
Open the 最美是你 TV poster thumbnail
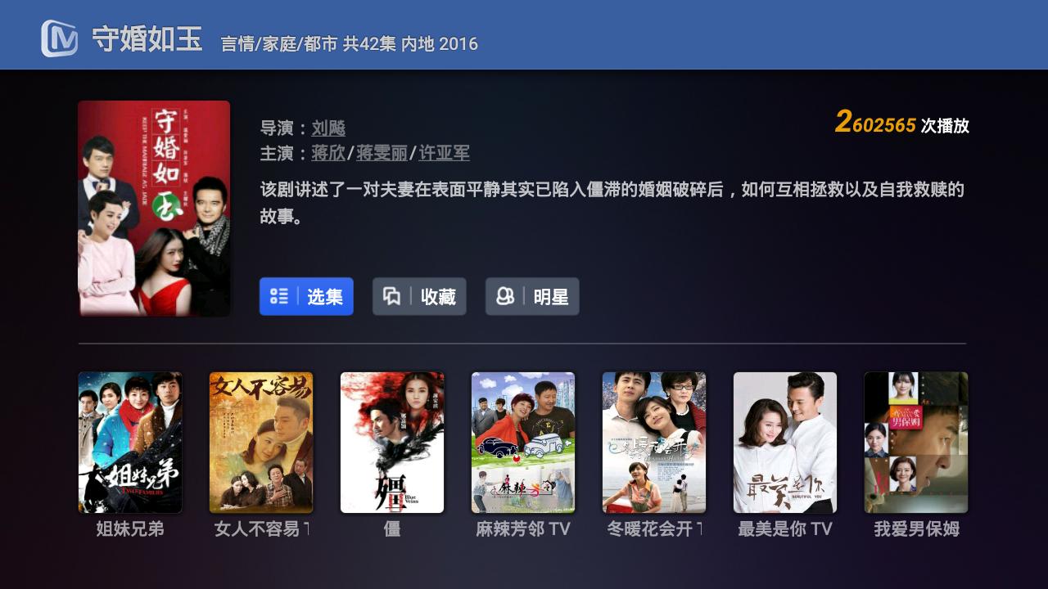click(785, 443)
